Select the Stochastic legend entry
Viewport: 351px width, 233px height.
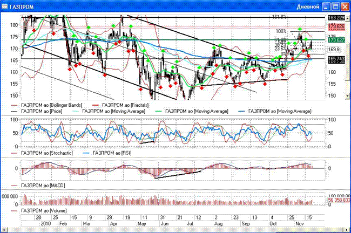click(42, 153)
